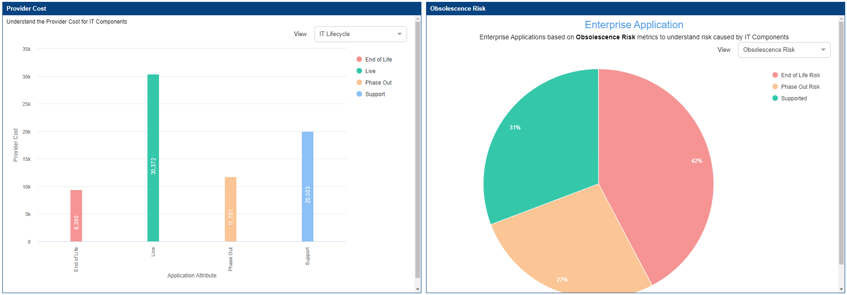Screen dimensions: 847x295
Task: Click the Support x-axis category label
Action: [x=307, y=256]
